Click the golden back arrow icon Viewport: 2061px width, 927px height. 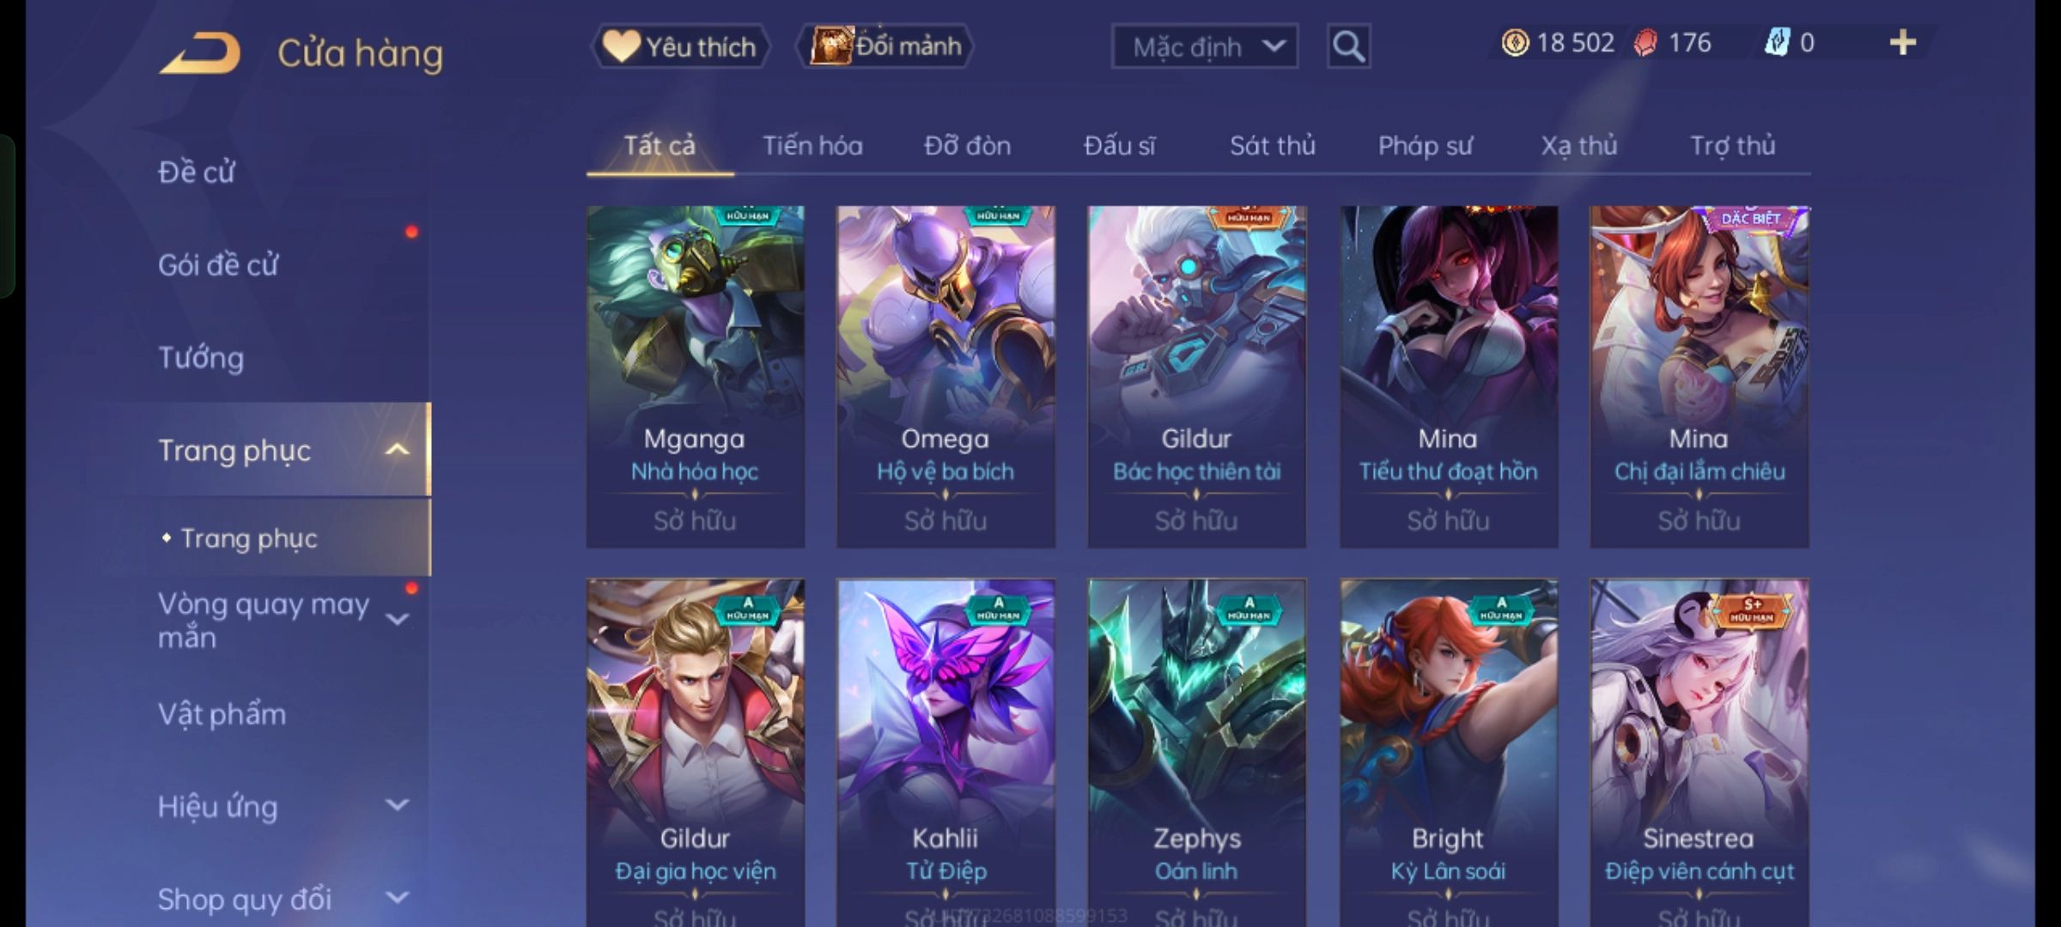click(x=200, y=53)
